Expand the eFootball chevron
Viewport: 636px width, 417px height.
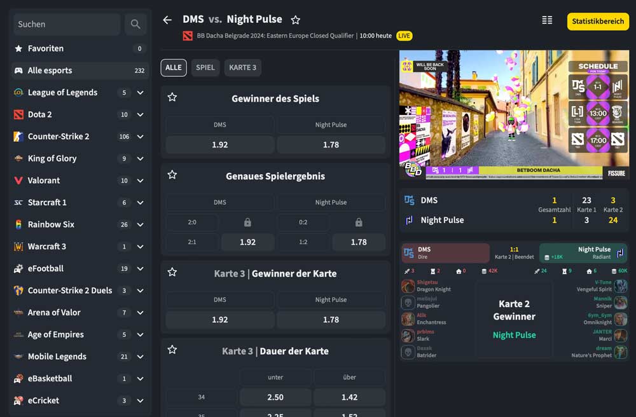pos(141,269)
